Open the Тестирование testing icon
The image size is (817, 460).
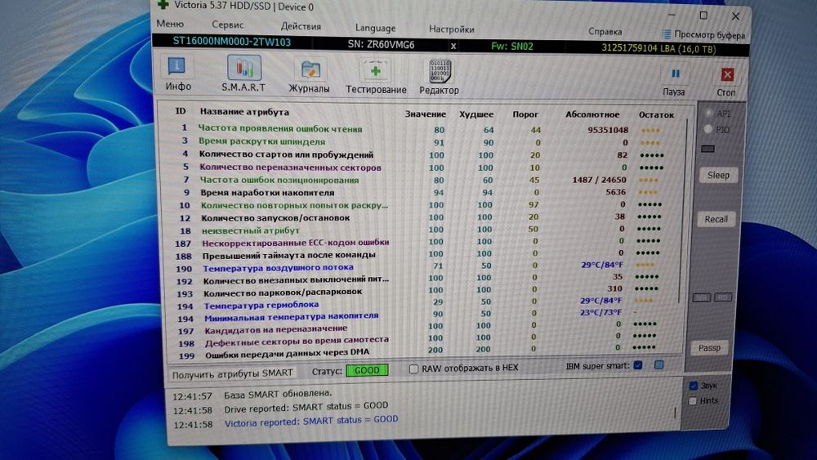376,77
